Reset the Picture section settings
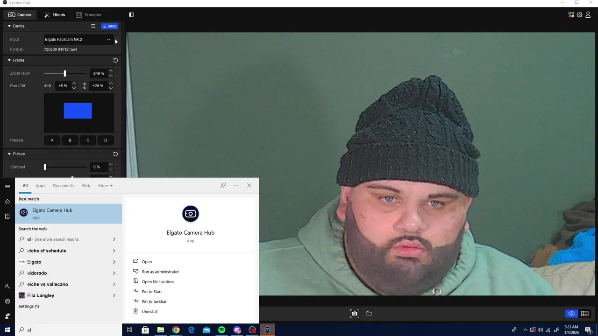598x336 pixels. [x=115, y=154]
